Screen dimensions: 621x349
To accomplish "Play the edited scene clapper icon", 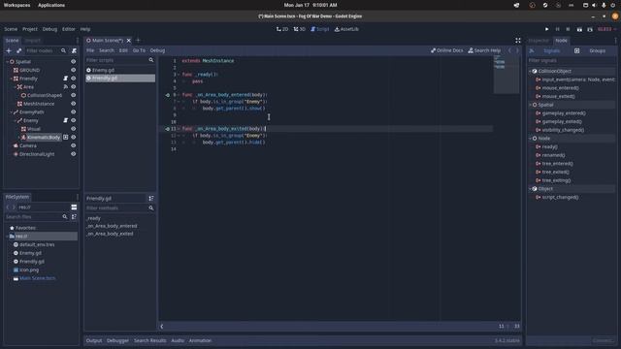I will pos(579,29).
